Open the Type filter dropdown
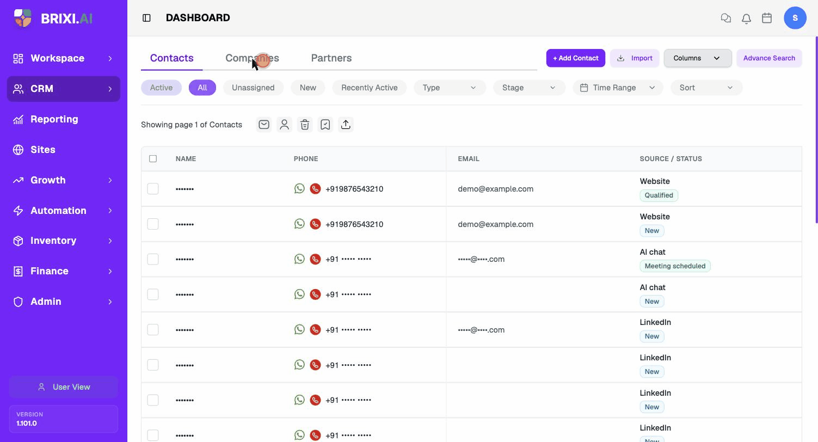The image size is (818, 442). click(450, 88)
